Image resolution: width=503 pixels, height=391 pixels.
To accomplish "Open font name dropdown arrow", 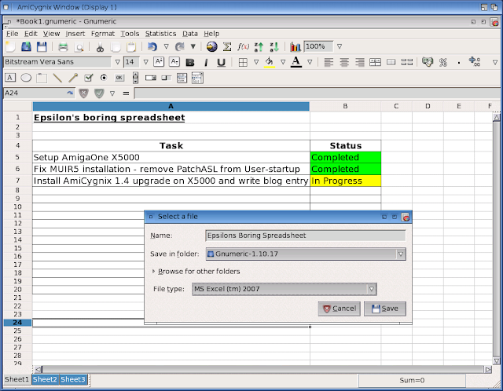I will (117, 62).
